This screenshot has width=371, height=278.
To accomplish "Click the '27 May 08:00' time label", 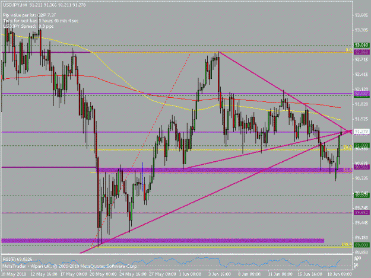I will point(163,274).
